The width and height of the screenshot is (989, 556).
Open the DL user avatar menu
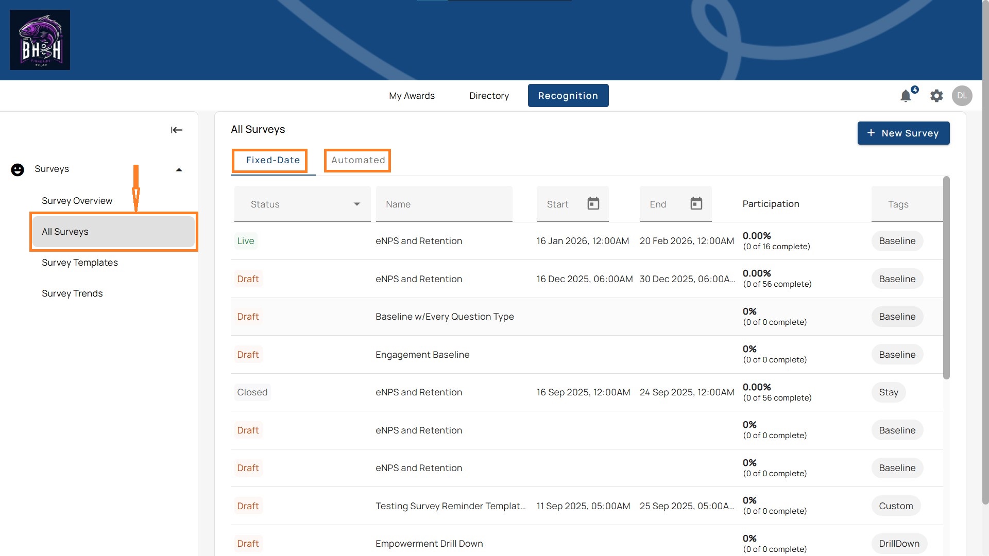point(962,96)
